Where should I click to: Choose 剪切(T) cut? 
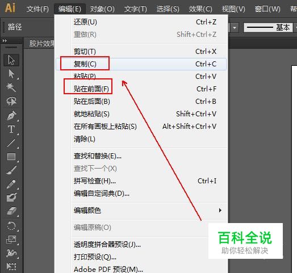141,52
